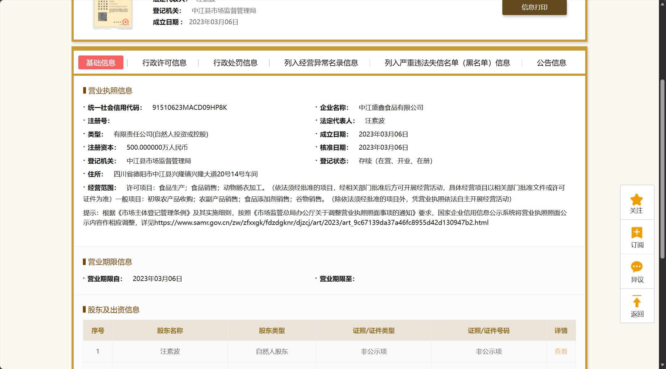Click the 订阅 bookmark plus icon
Viewport: 666px width, 369px height.
[637, 233]
